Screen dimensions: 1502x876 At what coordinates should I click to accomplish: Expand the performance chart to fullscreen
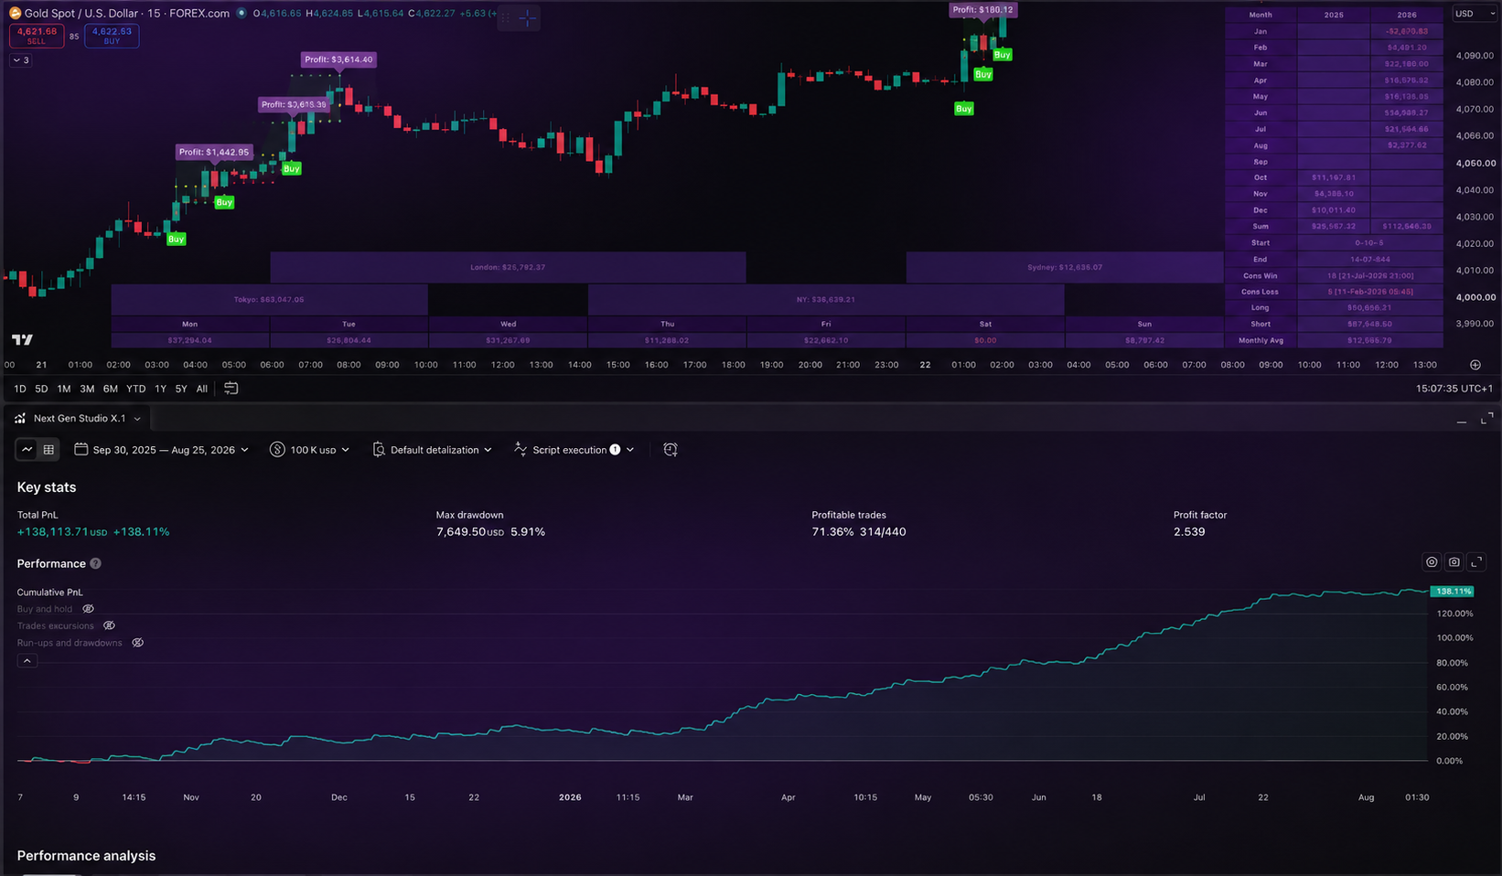pos(1475,562)
